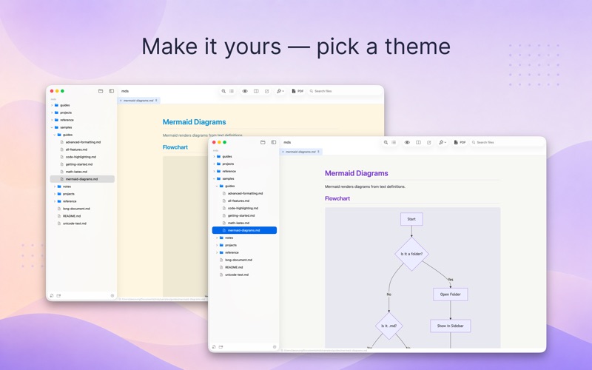The width and height of the screenshot is (592, 370).
Task: Click the edit pencil-square icon in back window
Action: 267,91
